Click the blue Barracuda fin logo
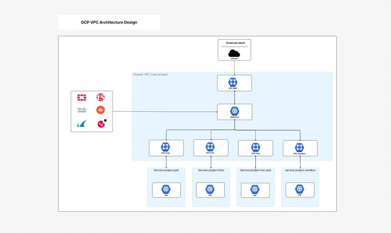Viewport: 391px width, 233px height. [82, 123]
